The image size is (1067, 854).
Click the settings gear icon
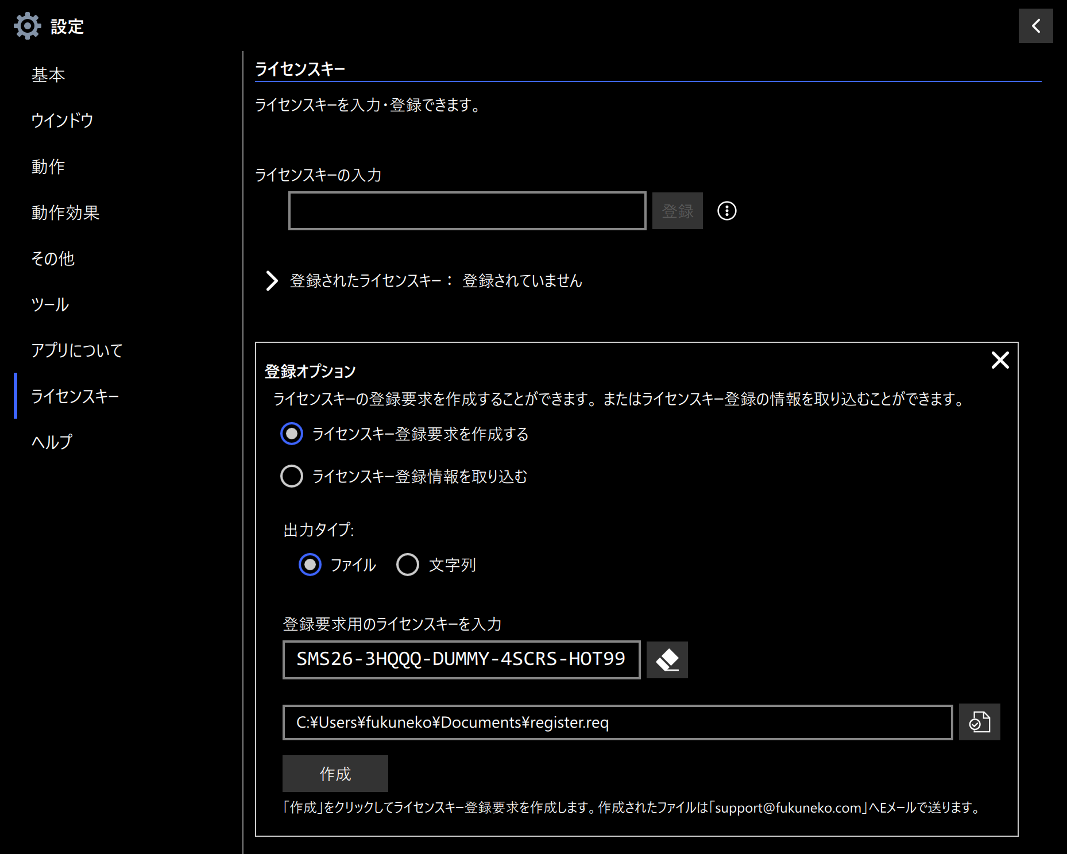(x=27, y=26)
